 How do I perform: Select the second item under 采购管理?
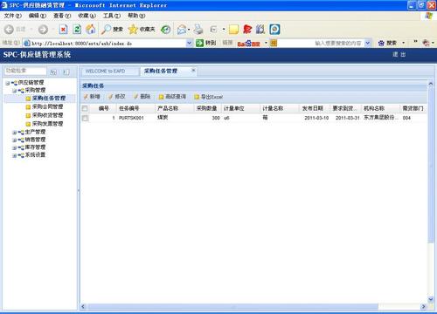tap(47, 106)
